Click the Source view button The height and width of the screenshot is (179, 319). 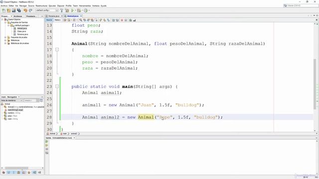point(49,20)
